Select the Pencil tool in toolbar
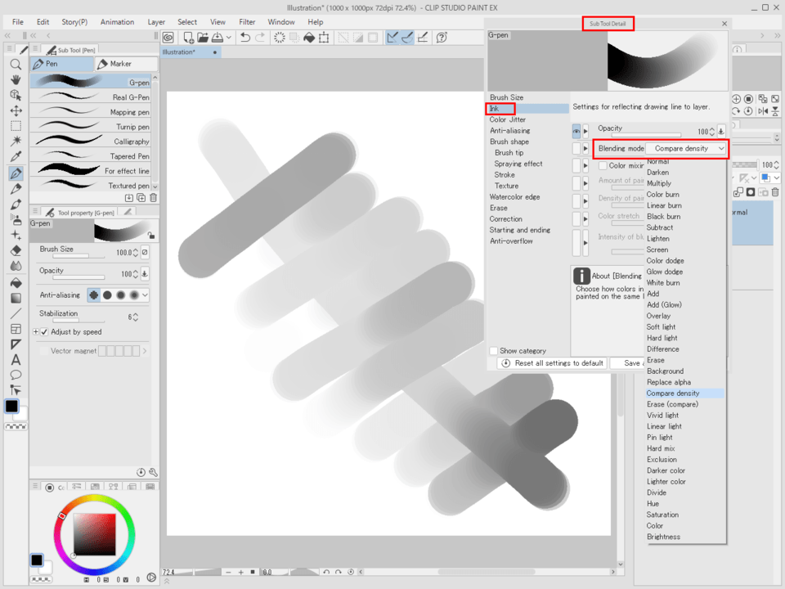This screenshot has width=785, height=589. 16,189
